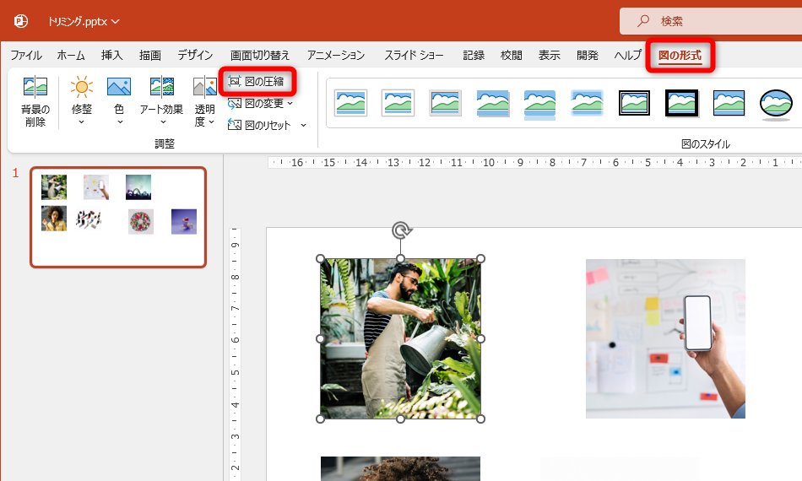Apply the second picture style with white frame

click(x=398, y=102)
